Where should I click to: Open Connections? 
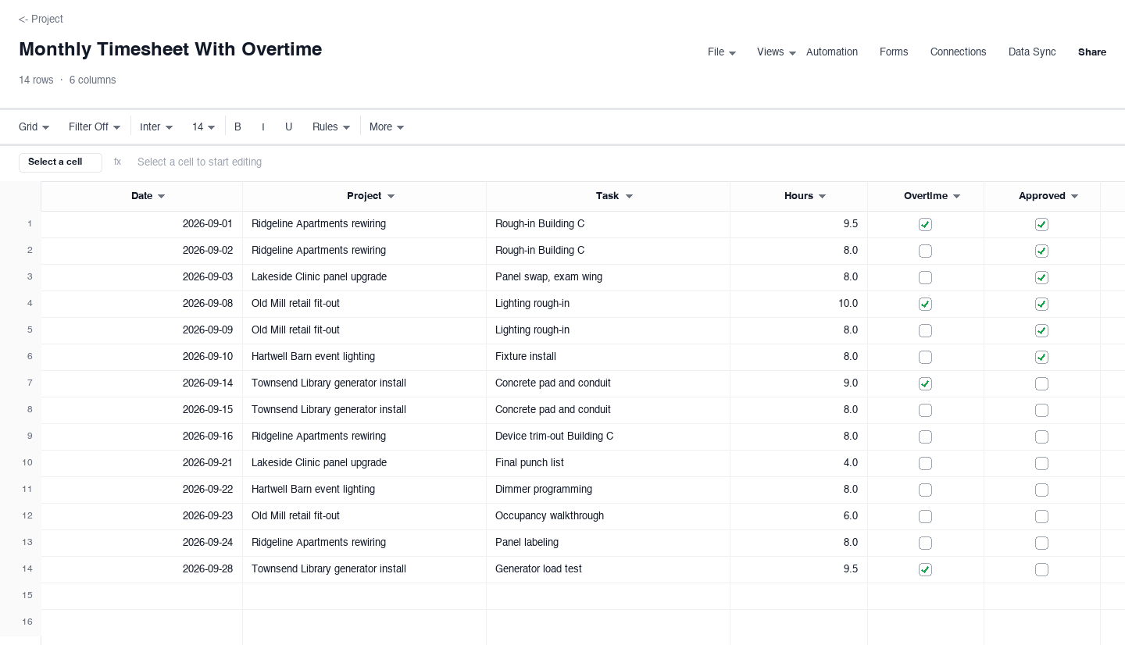[x=958, y=52]
